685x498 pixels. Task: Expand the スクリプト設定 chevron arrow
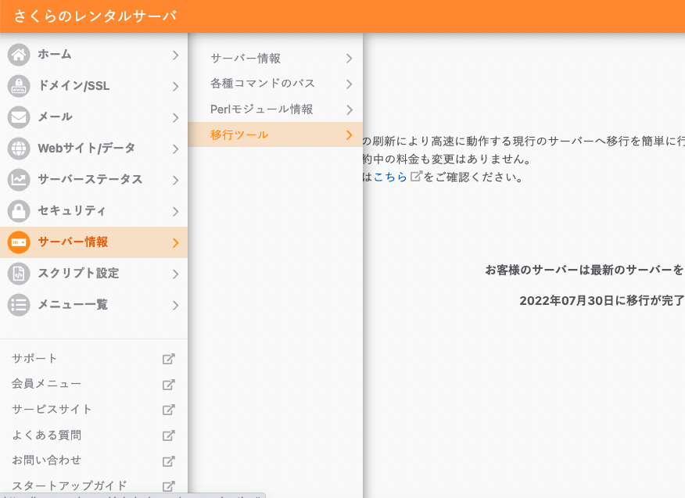point(175,274)
